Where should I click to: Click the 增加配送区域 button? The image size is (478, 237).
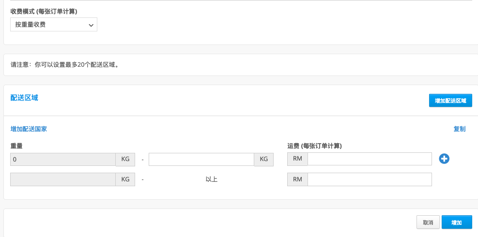pos(450,101)
